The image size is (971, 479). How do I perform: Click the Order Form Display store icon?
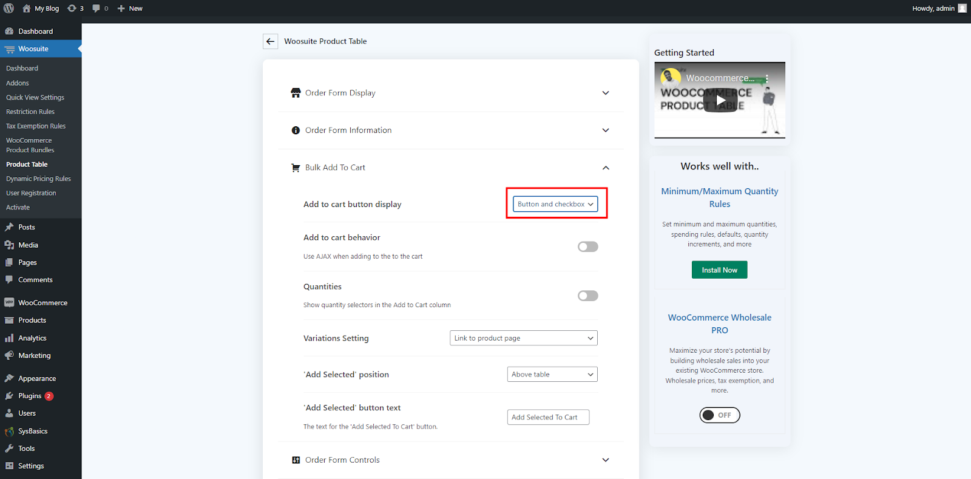point(296,93)
